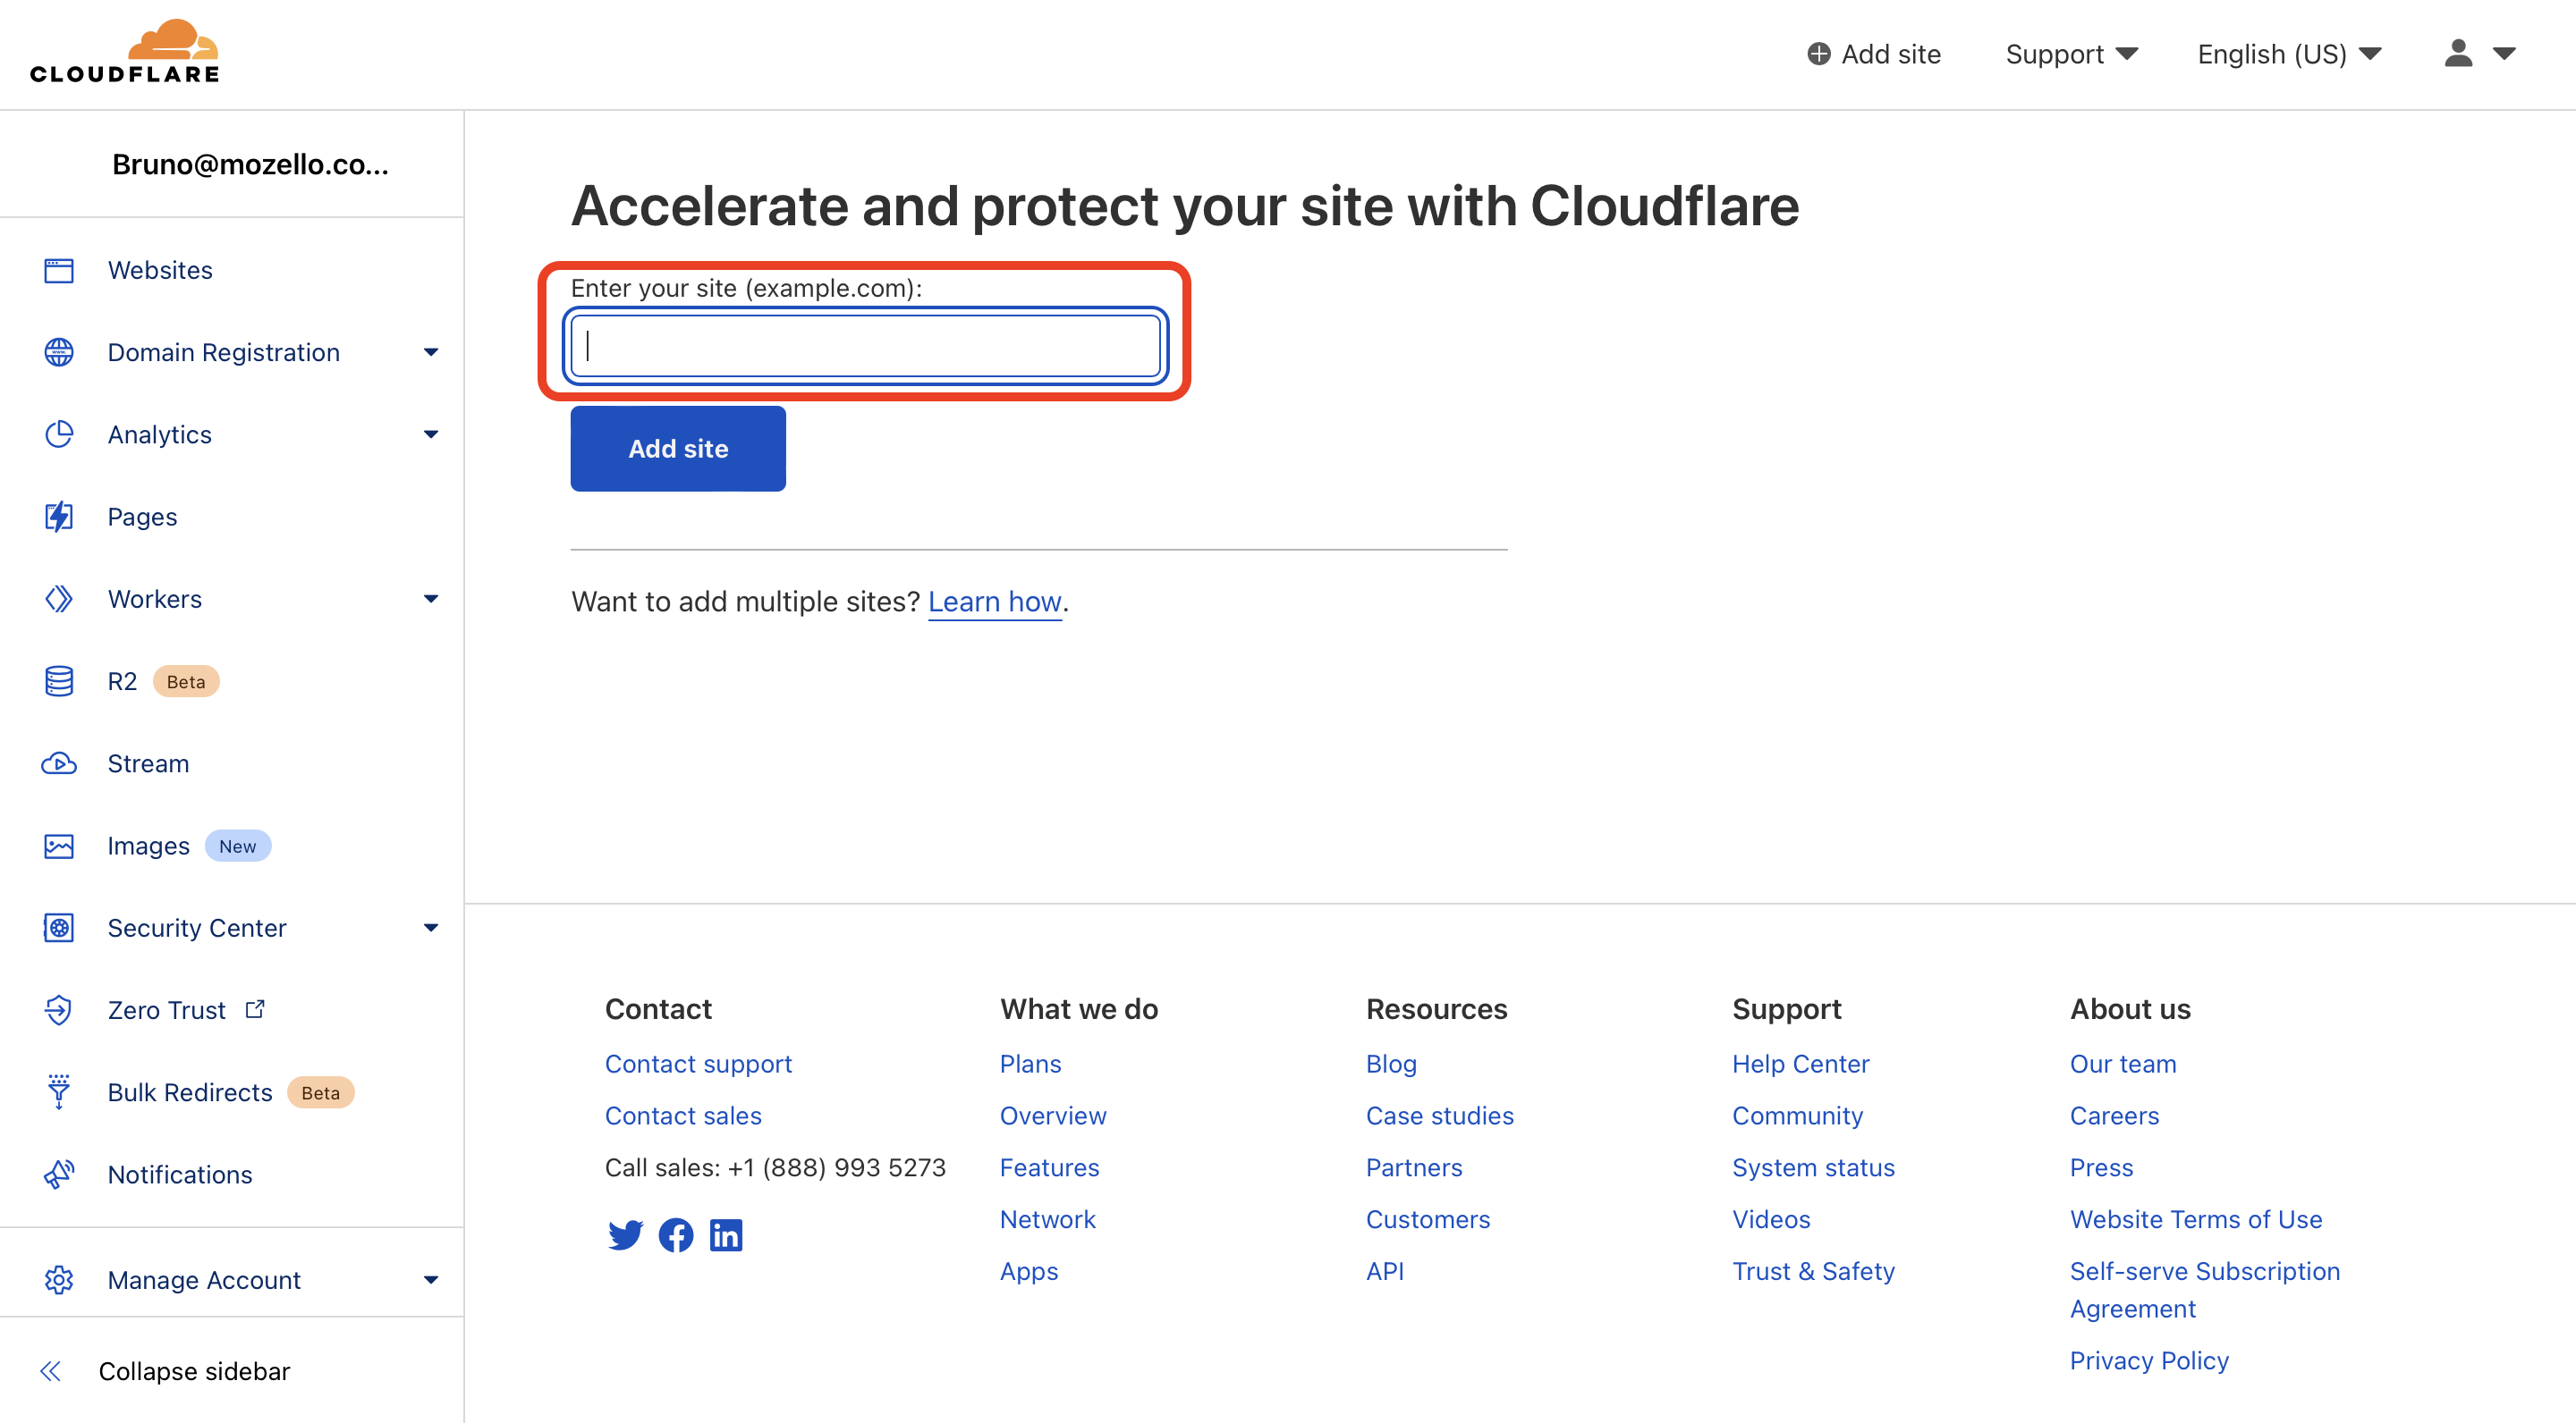Viewport: 2576px width, 1423px height.
Task: Open the Website Terms of Use link
Action: pyautogui.click(x=2196, y=1220)
